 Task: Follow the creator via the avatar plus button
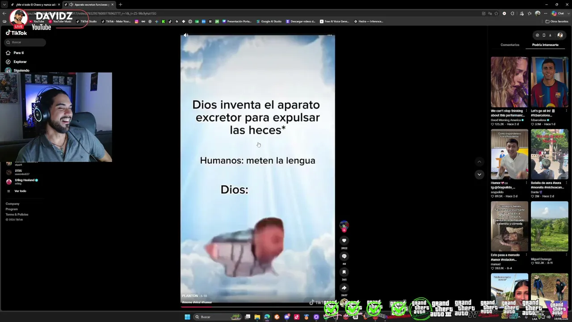tap(344, 230)
